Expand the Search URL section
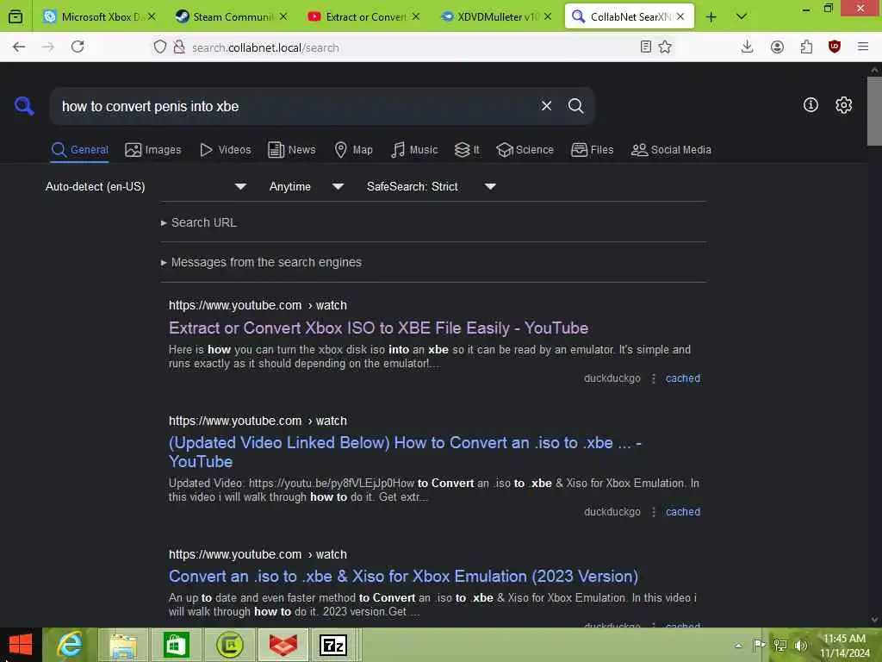The image size is (882, 662). click(199, 222)
